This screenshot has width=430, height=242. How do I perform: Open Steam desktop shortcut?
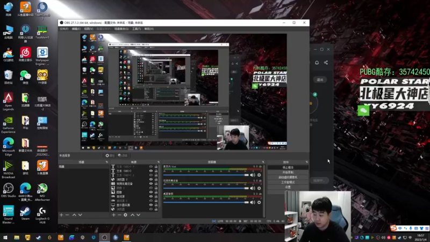tap(25, 213)
